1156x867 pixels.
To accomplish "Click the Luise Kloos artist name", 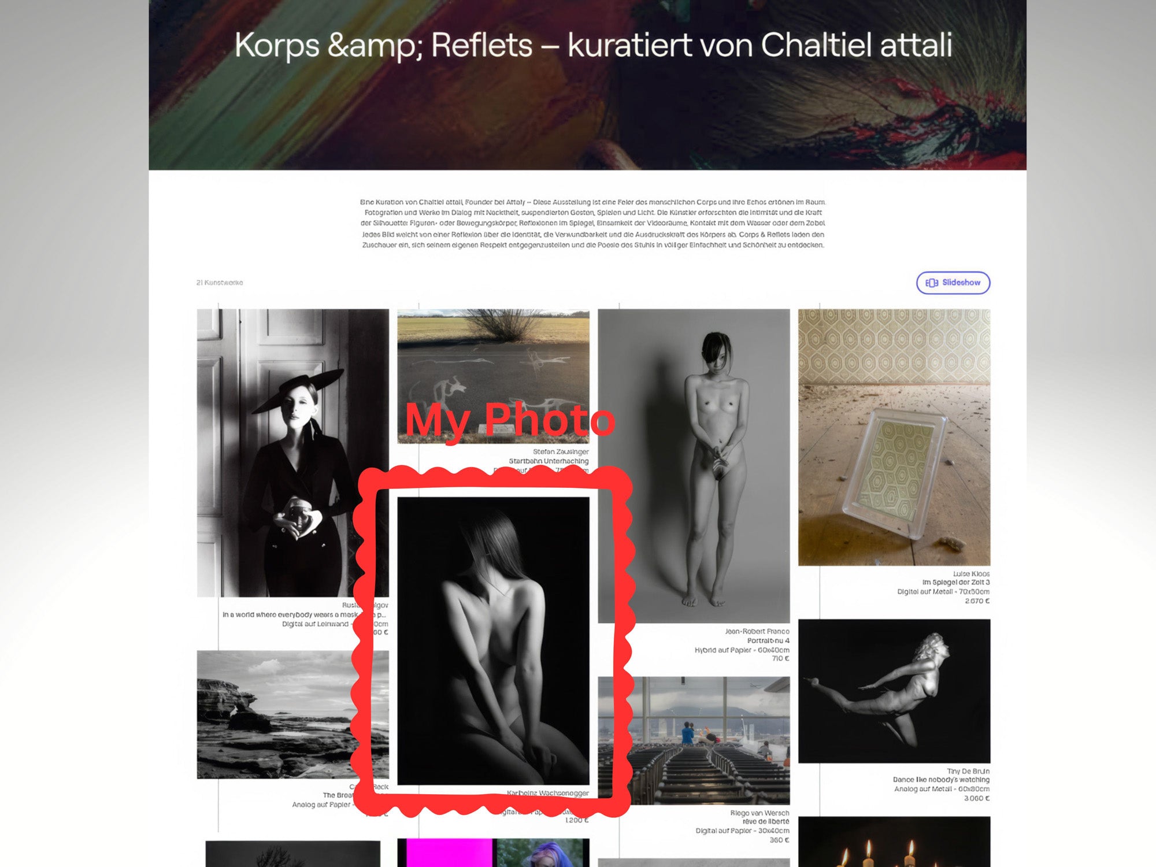I will (971, 574).
